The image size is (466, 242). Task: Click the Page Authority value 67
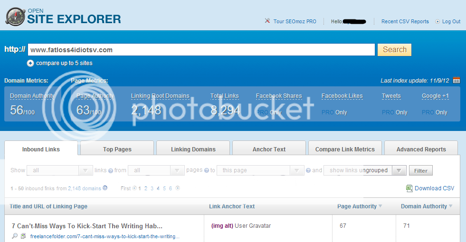pos(343,226)
